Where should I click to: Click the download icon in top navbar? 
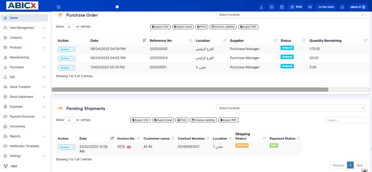(x=261, y=7)
